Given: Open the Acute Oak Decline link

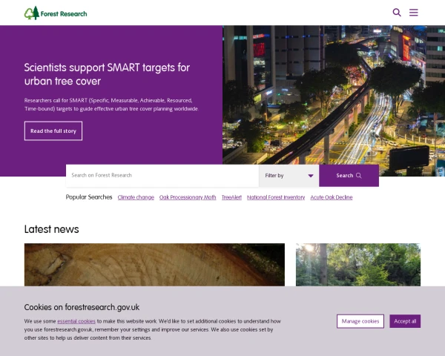Looking at the screenshot, I should coord(332,197).
